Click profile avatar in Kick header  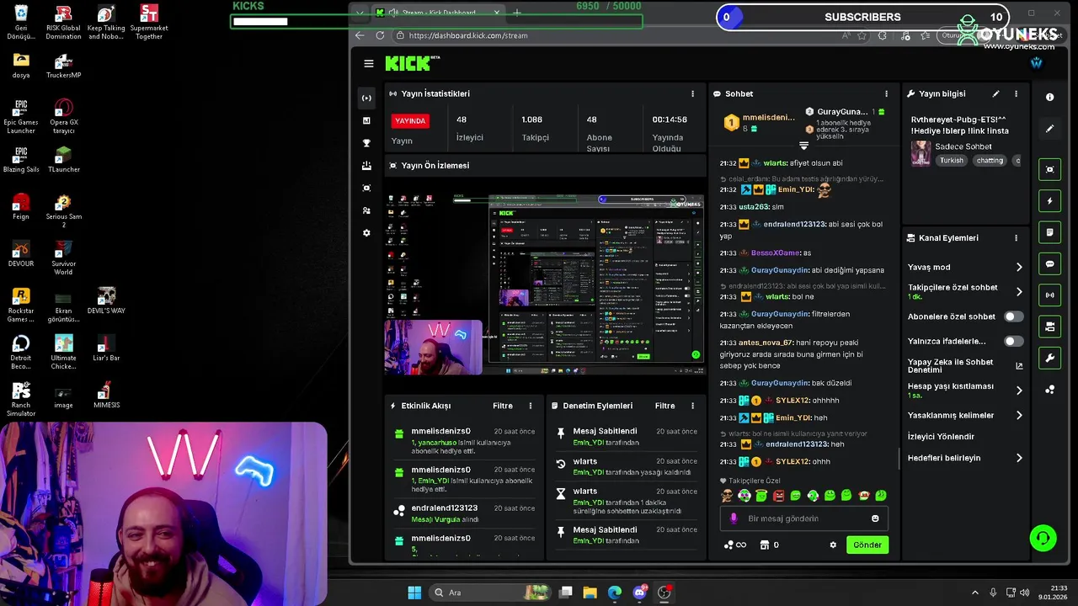pos(1037,63)
